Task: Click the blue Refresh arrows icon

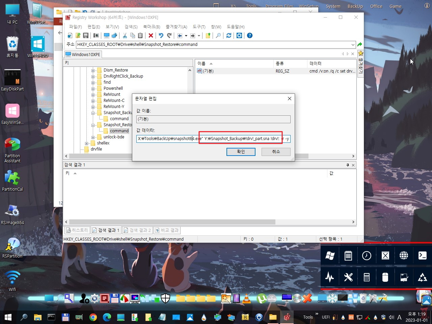Action: pyautogui.click(x=229, y=35)
